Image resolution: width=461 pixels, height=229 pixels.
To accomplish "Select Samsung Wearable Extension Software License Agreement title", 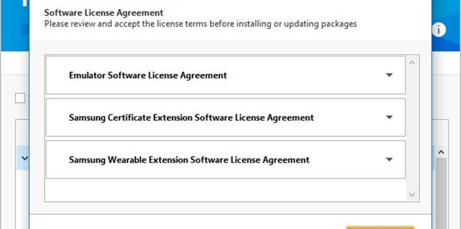I will pyautogui.click(x=189, y=160).
